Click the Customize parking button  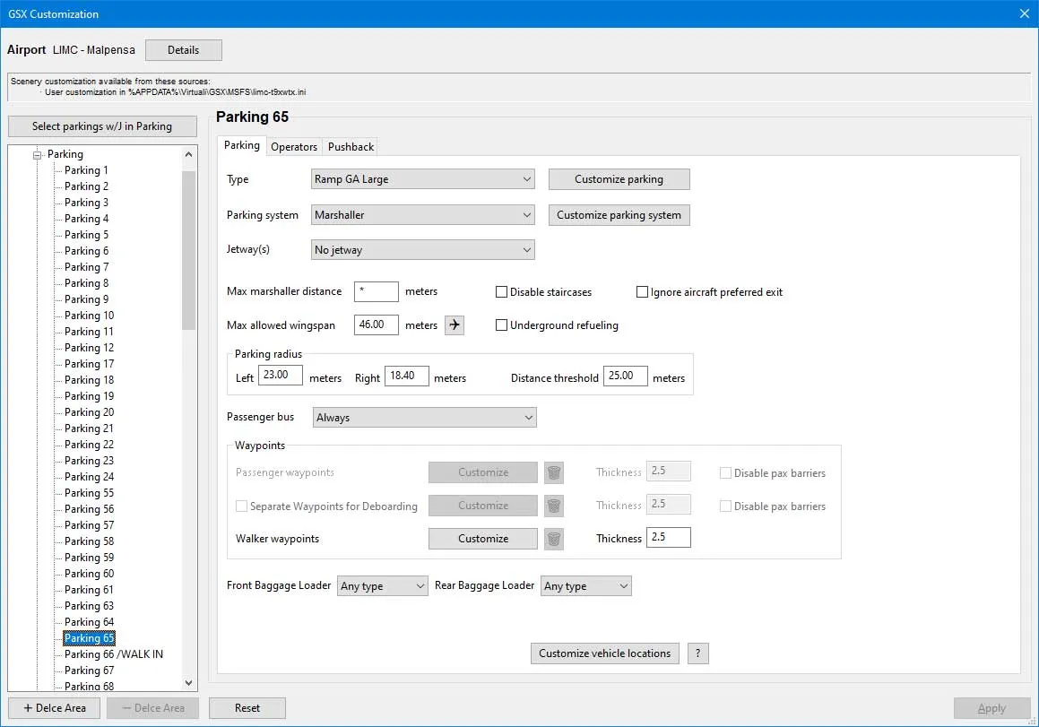(x=619, y=179)
